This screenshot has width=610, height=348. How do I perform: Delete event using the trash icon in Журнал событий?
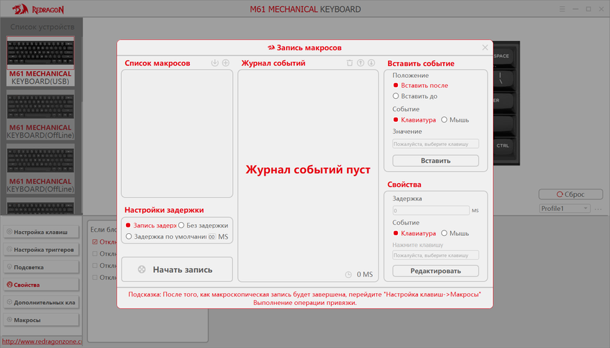(350, 63)
